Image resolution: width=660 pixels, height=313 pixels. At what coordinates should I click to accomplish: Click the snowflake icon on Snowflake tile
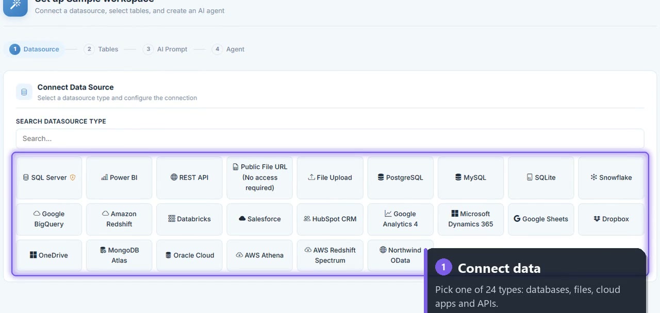tap(593, 178)
